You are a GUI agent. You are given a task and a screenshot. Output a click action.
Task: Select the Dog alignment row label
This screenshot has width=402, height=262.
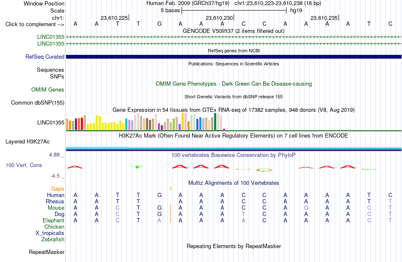(59, 214)
